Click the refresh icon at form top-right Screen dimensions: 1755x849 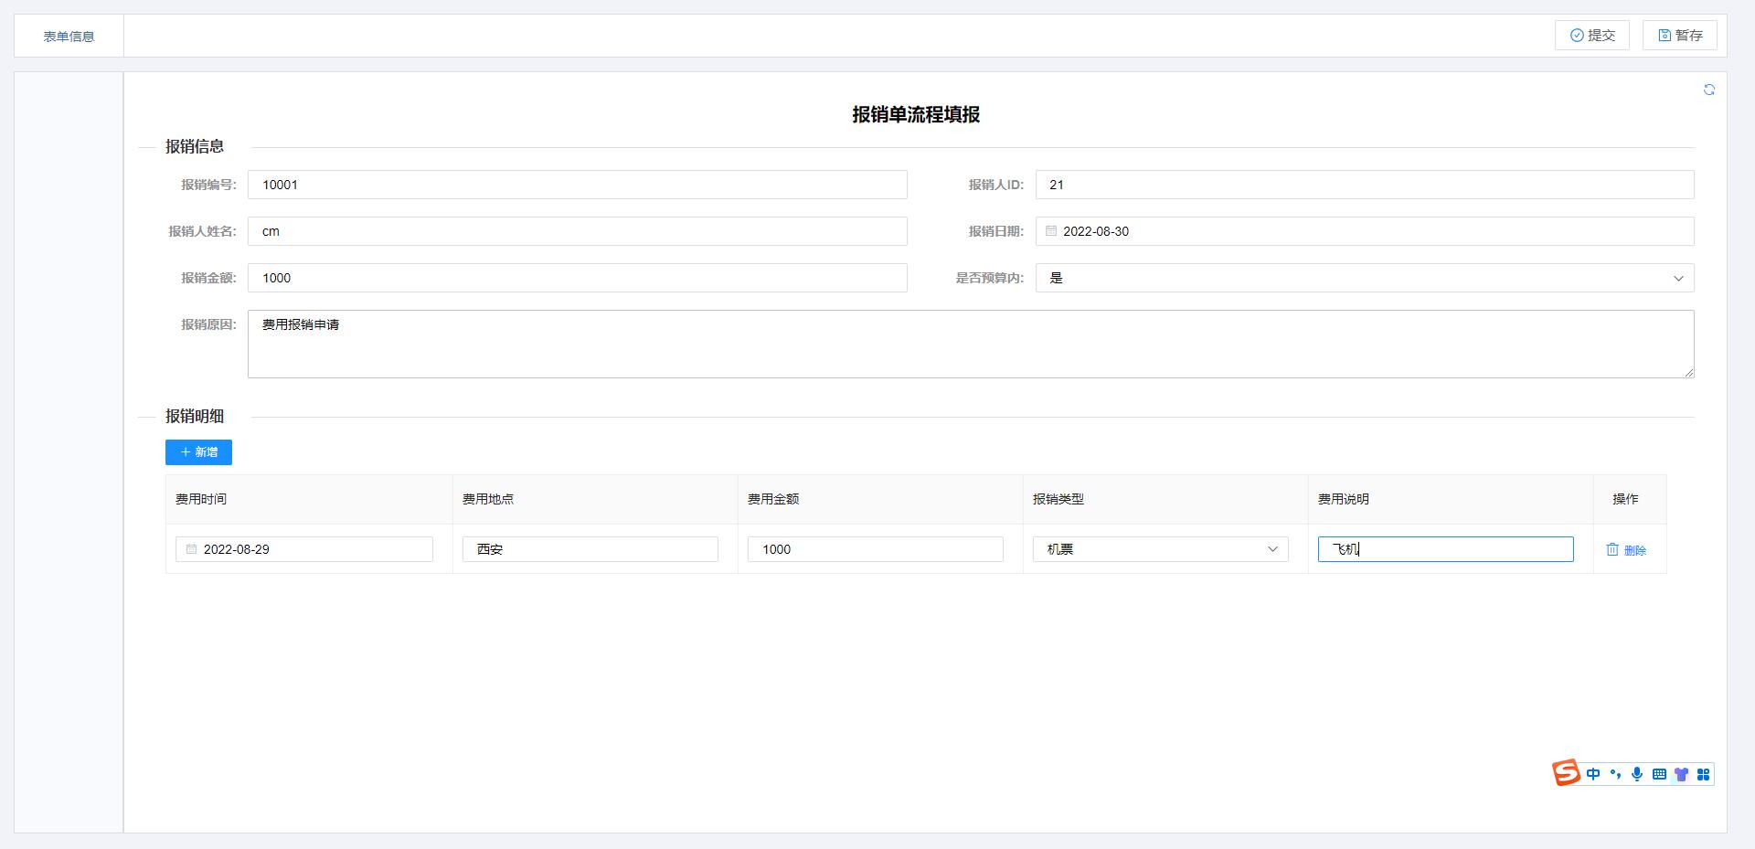click(1708, 90)
